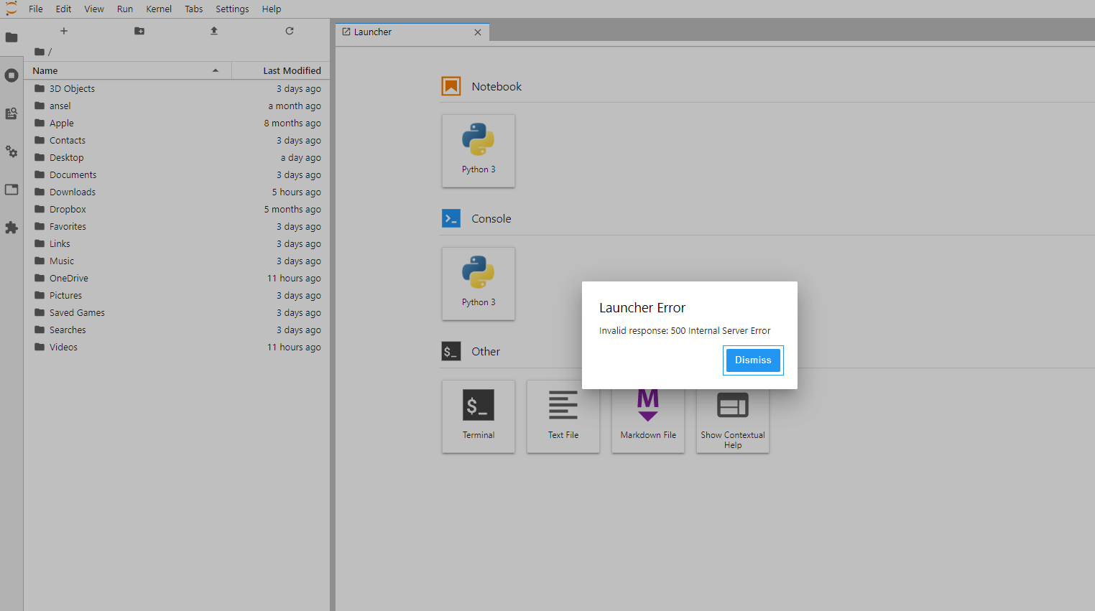
Task: Open the Settings menu
Action: tap(232, 9)
